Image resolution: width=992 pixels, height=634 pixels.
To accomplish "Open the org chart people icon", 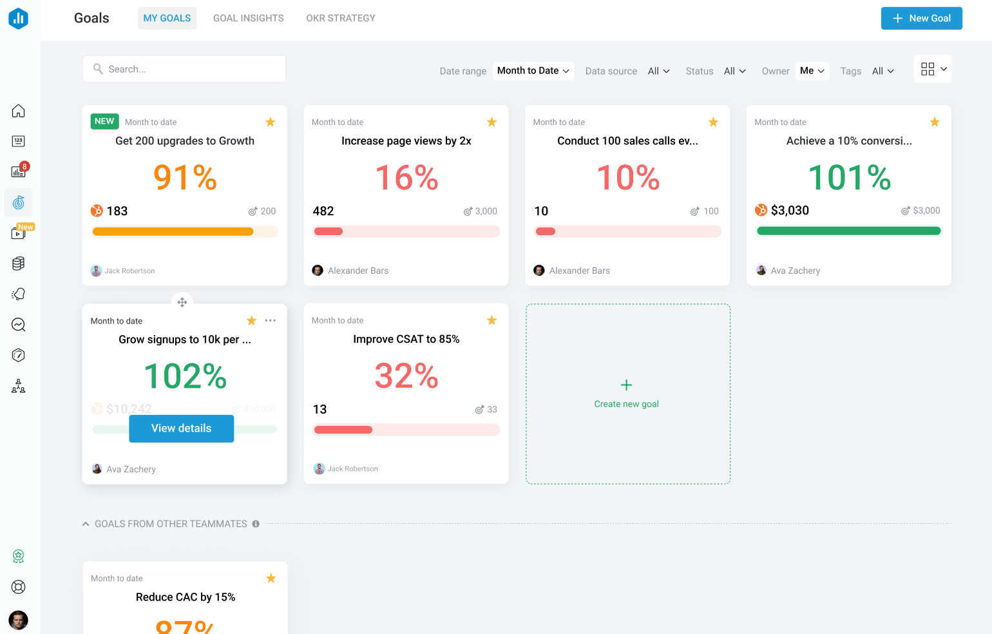I will [x=18, y=386].
